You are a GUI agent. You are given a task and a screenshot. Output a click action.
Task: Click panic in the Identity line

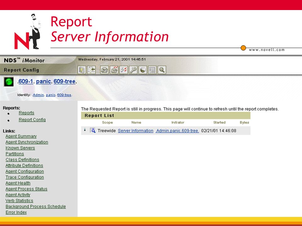(x=51, y=95)
